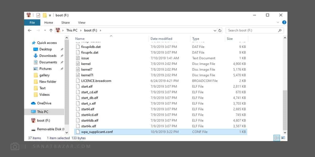Screen dimensions: 315x157
Task: Click the New folder quick access toolbar icon
Action: (x=45, y=15)
